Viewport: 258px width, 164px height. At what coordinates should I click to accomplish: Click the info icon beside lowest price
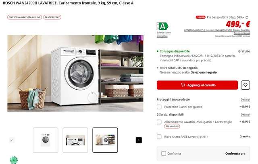pyautogui.click(x=247, y=17)
